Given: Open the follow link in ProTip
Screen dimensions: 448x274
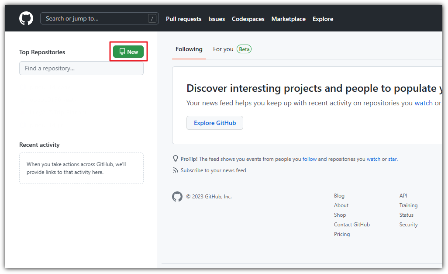Looking at the screenshot, I should [x=310, y=159].
